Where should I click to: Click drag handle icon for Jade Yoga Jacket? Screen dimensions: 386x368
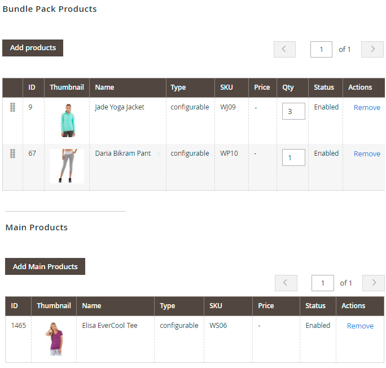(x=12, y=107)
